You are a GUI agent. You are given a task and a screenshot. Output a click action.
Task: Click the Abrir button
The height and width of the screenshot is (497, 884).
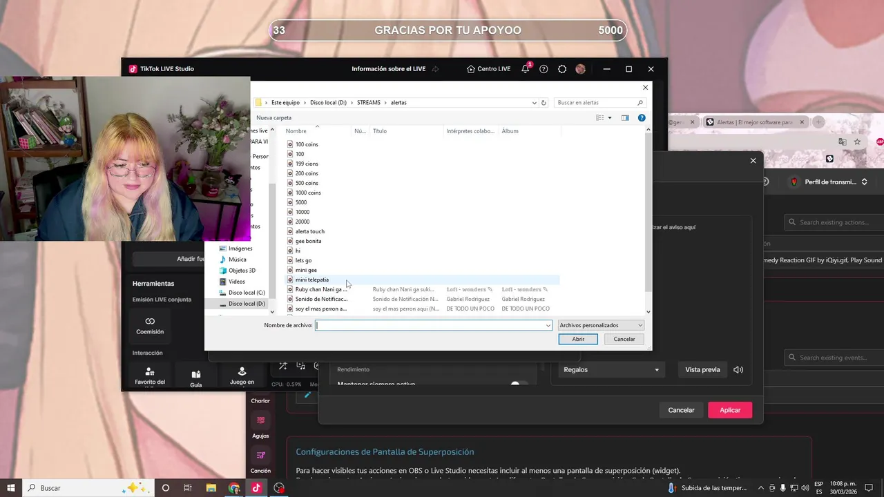click(578, 339)
